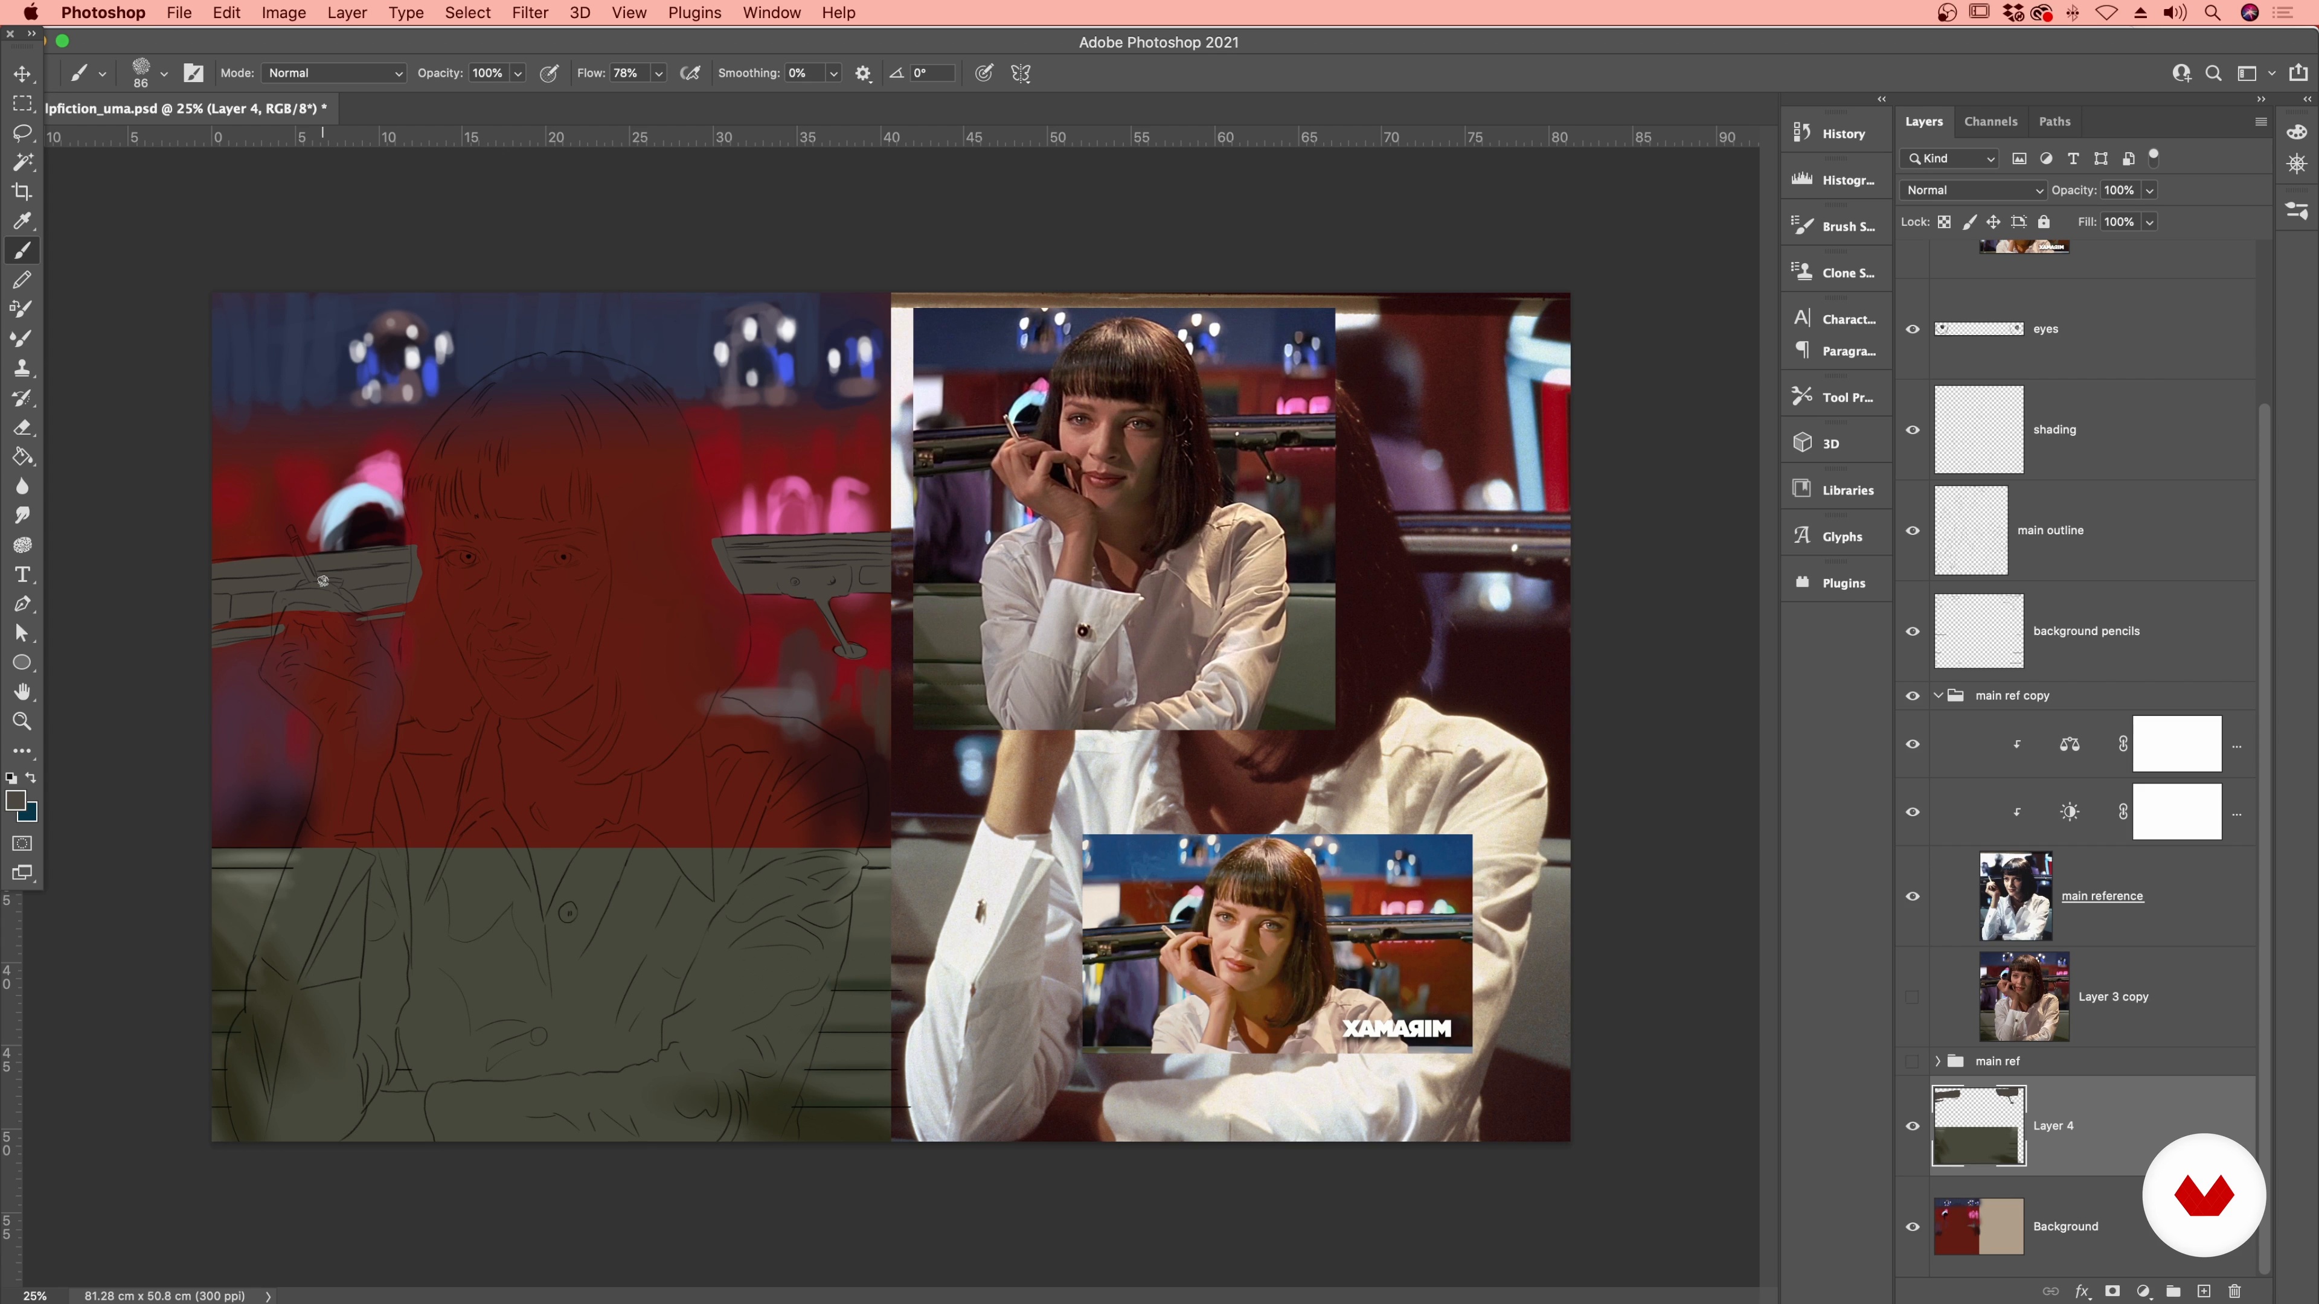Select the Zoom tool
The height and width of the screenshot is (1304, 2319).
pos(22,722)
